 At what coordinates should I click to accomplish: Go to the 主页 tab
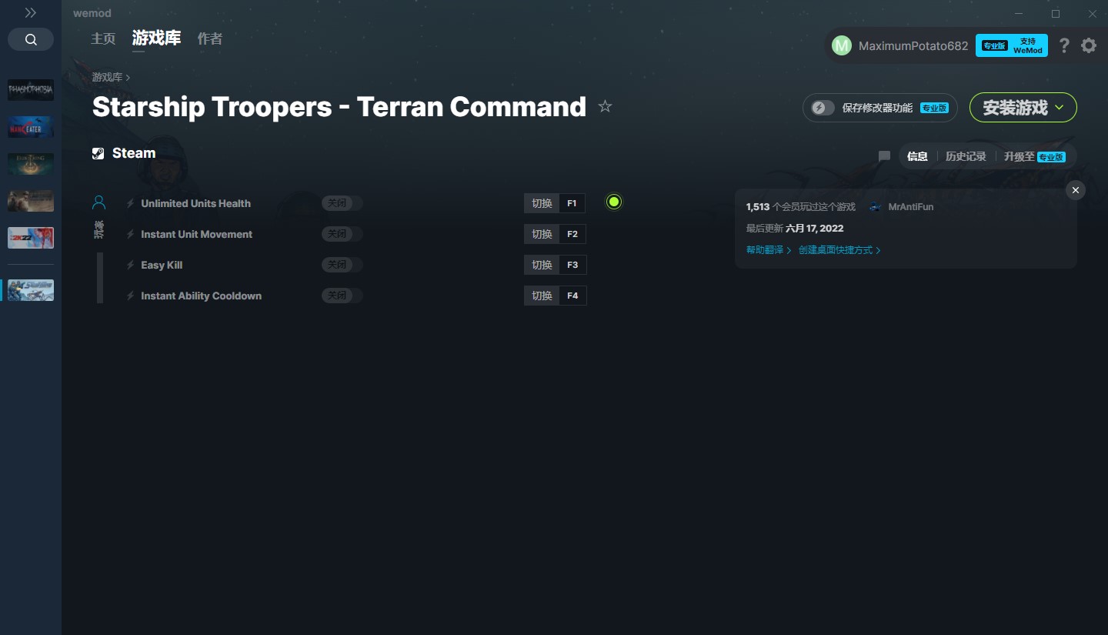pos(103,38)
